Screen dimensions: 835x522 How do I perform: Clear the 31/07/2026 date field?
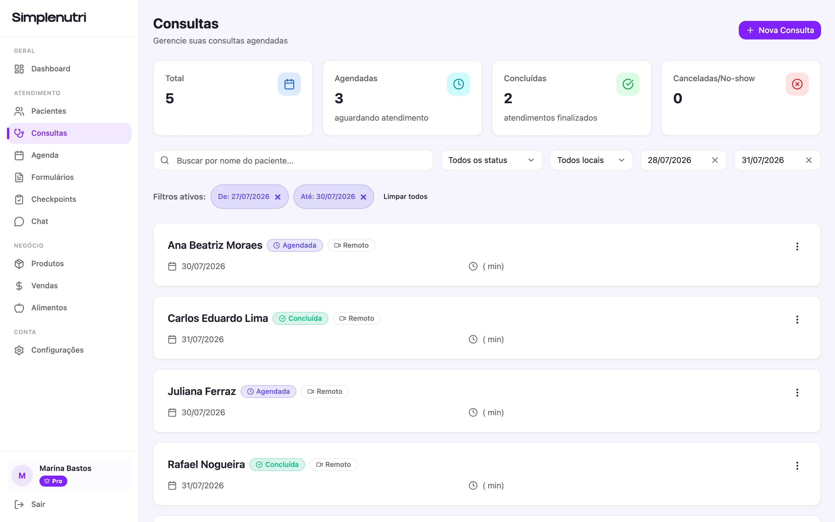[809, 160]
